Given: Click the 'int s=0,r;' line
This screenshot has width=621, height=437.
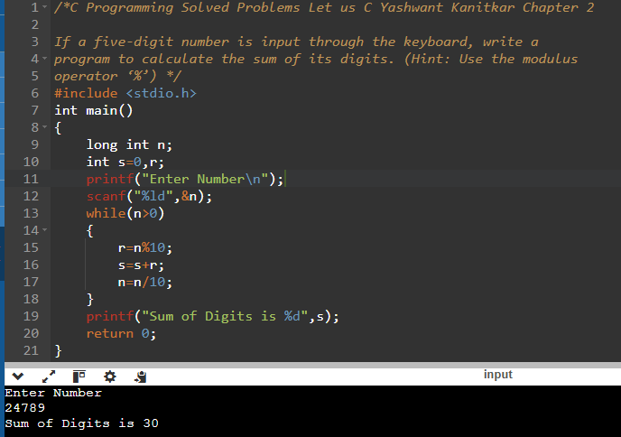Looking at the screenshot, I should pos(125,162).
